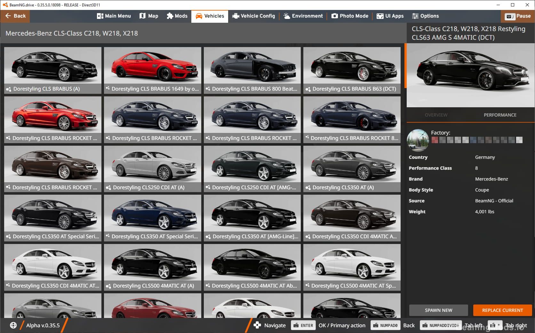Select the white Dorestyling CLS350 CDI 4MATIC AT thumbnail
Image resolution: width=535 pixels, height=333 pixels.
pyautogui.click(x=53, y=267)
